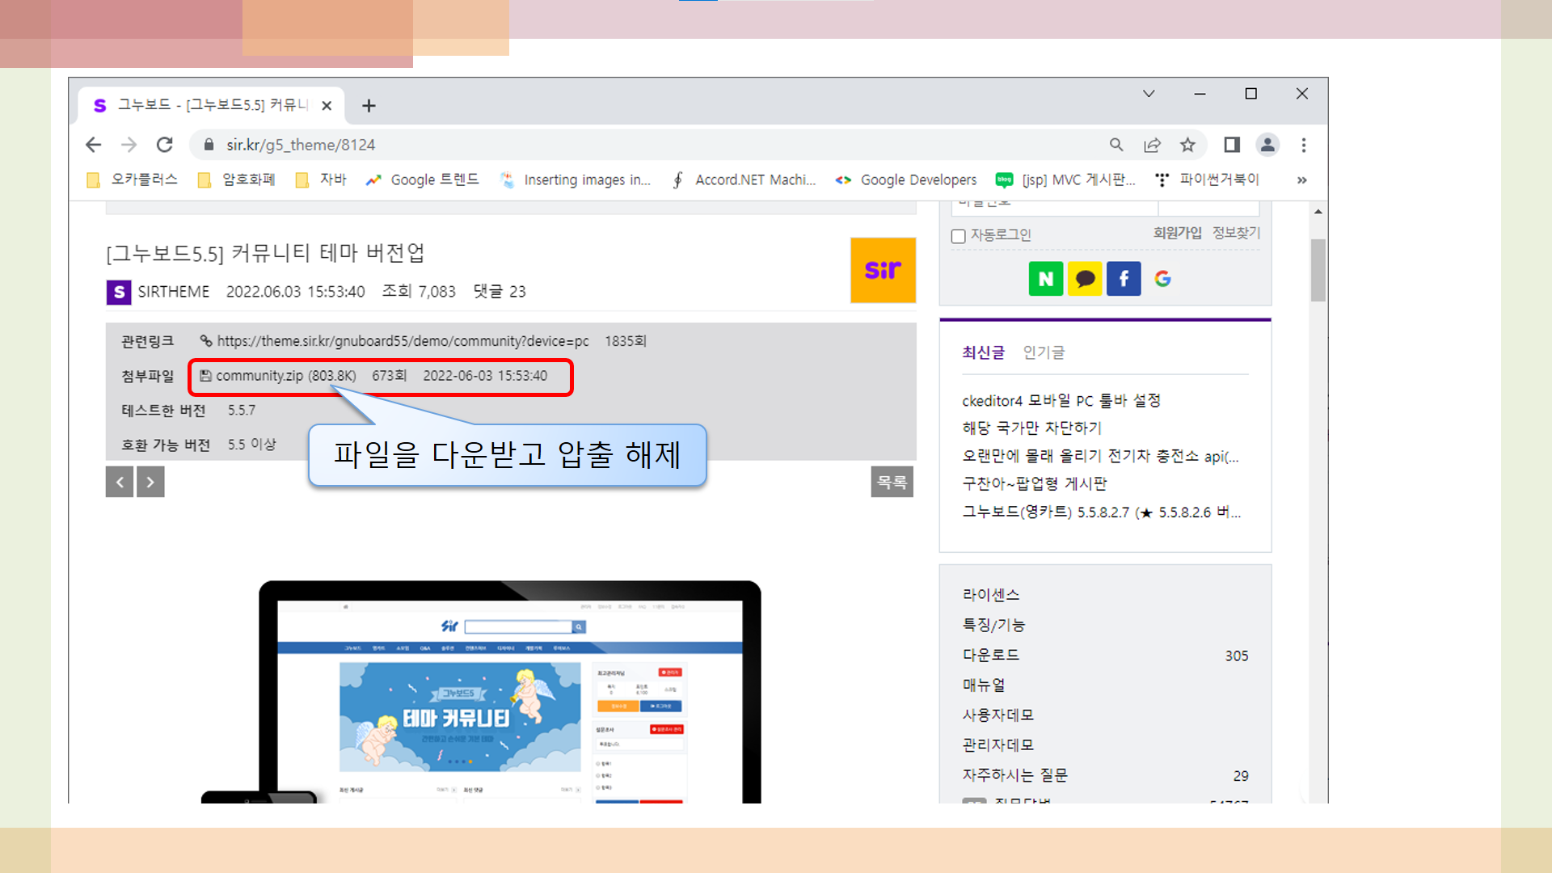Click the page vertical scrollbar thumb
This screenshot has height=873, width=1552.
[1318, 270]
